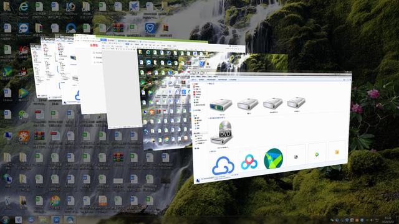The width and height of the screenshot is (399, 224).
Task: Open the green polygon bird circle icon
Action: tap(273, 159)
